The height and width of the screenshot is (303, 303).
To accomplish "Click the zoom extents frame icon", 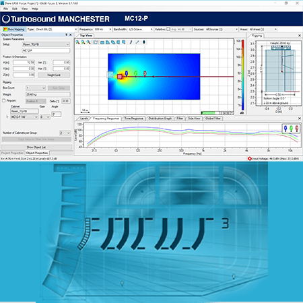I will click(x=96, y=42).
